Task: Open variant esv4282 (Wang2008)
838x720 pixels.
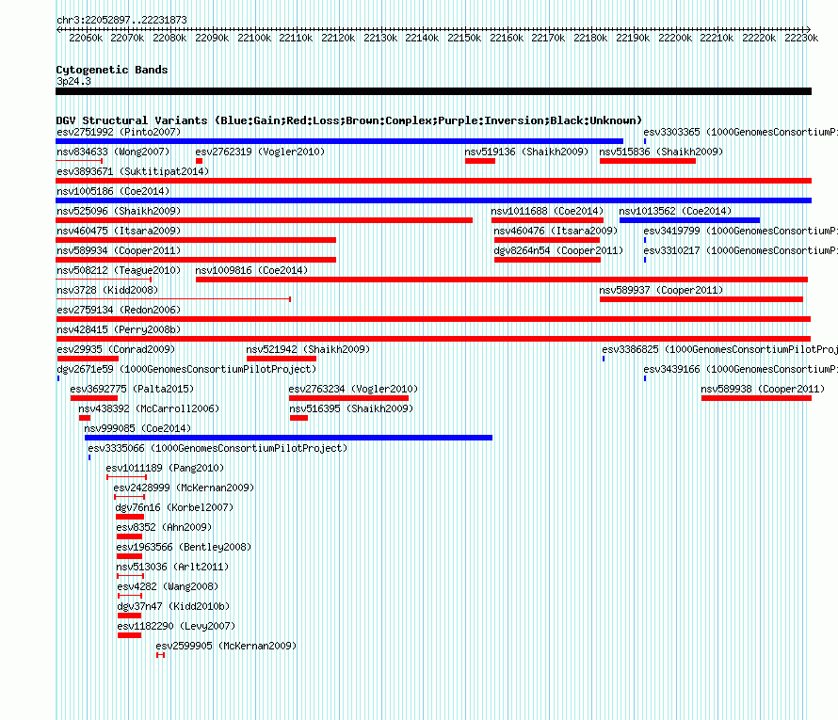Action: point(168,586)
